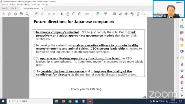Print the document with the printer icon

click(x=21, y=14)
